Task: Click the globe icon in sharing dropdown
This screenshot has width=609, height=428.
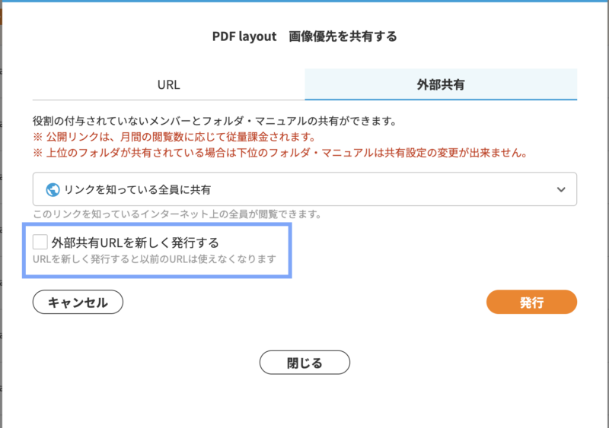Action: pos(53,190)
